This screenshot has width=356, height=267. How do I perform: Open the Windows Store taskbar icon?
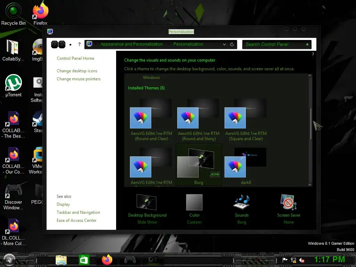pyautogui.click(x=84, y=260)
